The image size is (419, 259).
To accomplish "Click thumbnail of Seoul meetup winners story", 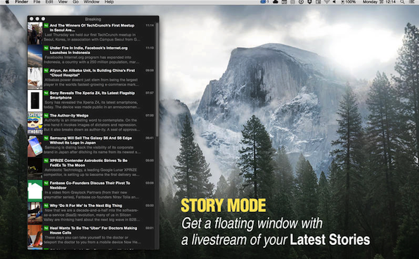I will [35, 34].
